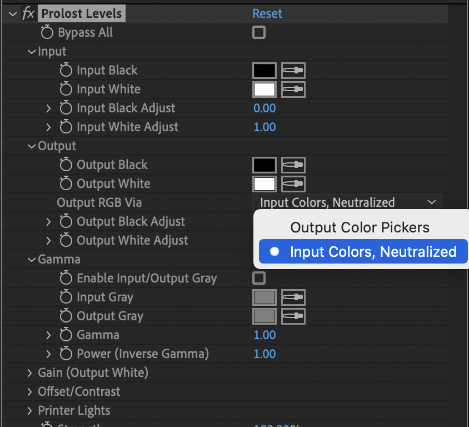Open the Input Gray color swatch
This screenshot has height=427, width=469.
(265, 297)
